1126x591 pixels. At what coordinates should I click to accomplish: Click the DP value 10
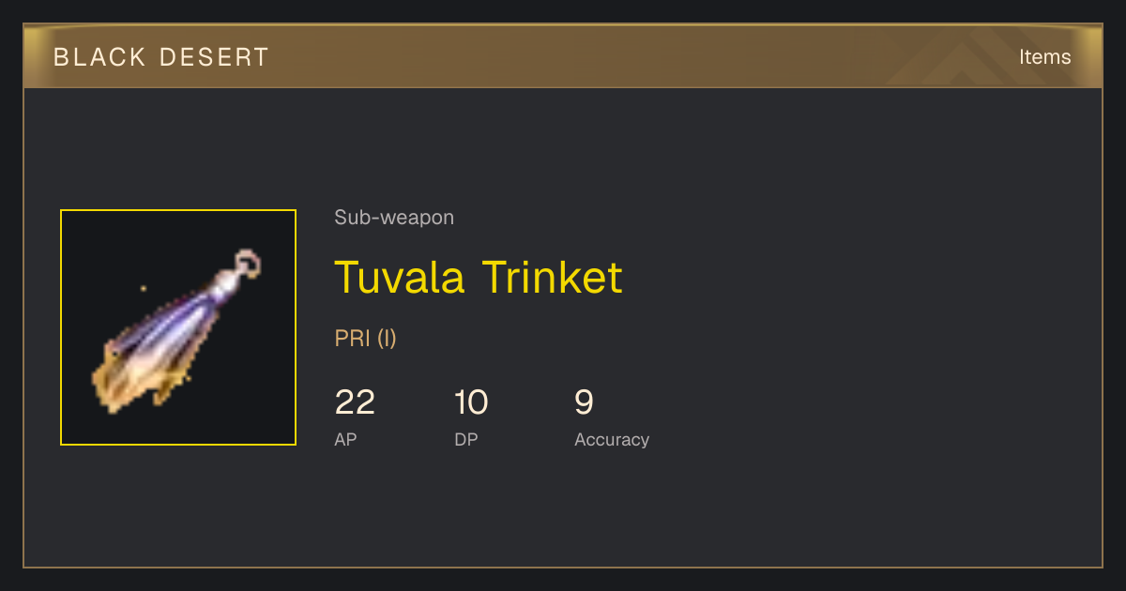[471, 402]
